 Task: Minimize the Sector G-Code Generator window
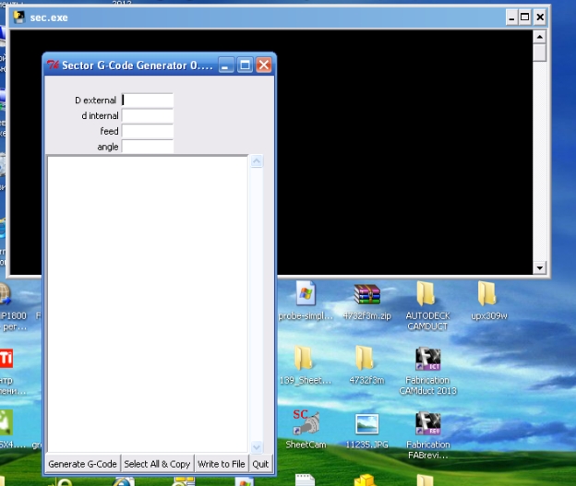226,65
